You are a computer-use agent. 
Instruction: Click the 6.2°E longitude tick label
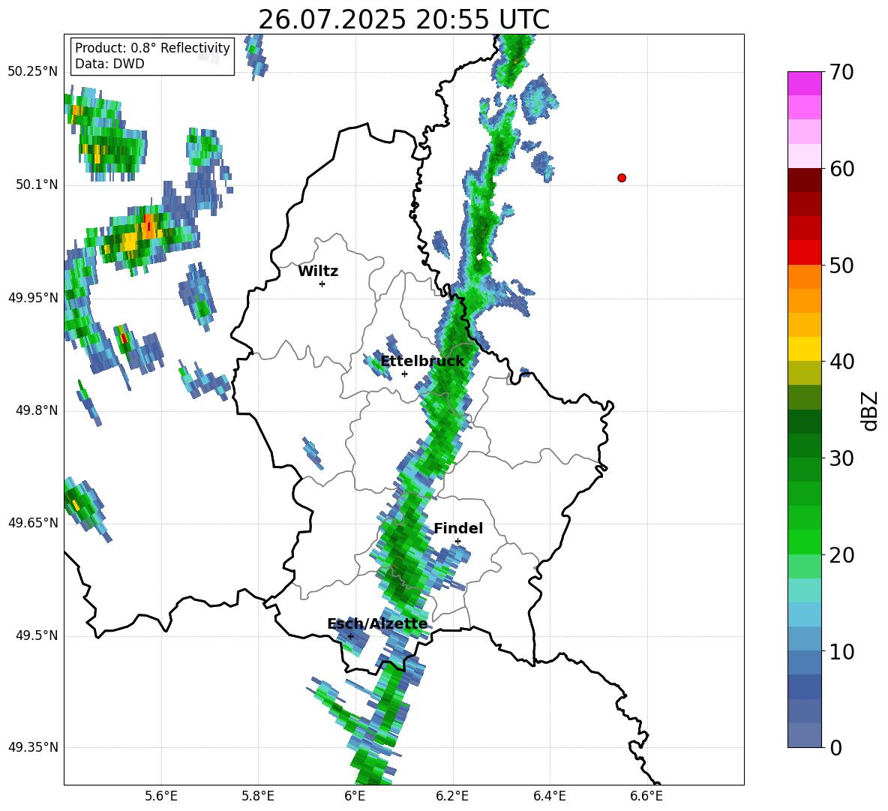(x=452, y=797)
